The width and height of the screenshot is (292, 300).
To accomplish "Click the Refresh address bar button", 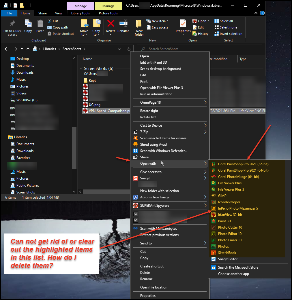I will [129, 49].
